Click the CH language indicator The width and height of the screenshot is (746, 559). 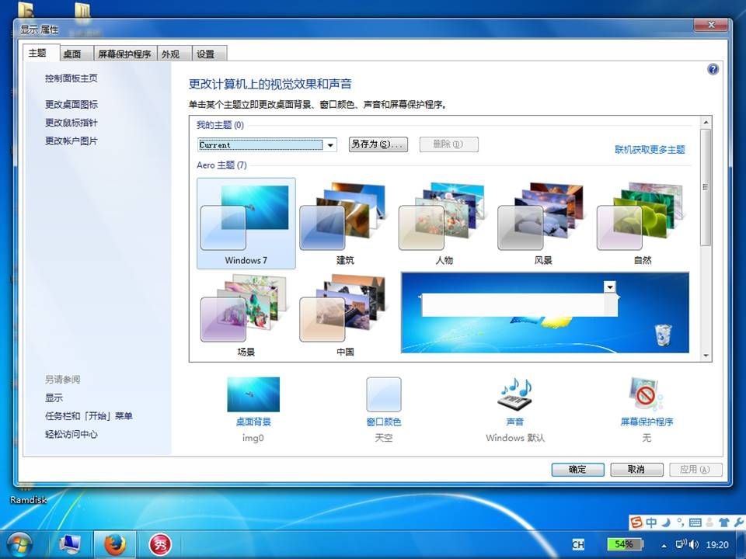tap(578, 545)
